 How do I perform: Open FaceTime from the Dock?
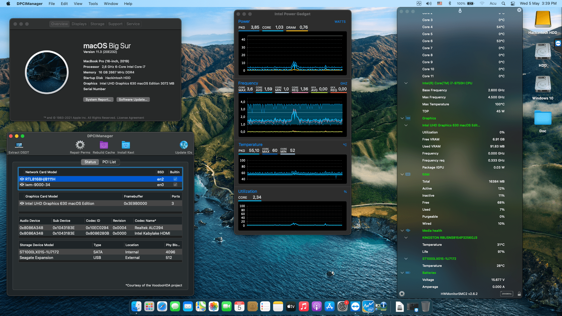point(227,307)
